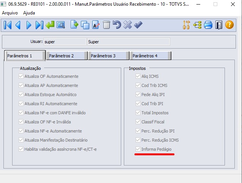Click the Usuar code field 'super'
Screen dimensions: 242x183
tap(65, 42)
